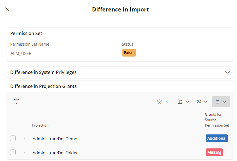Click the settings gear icon

coord(159,102)
